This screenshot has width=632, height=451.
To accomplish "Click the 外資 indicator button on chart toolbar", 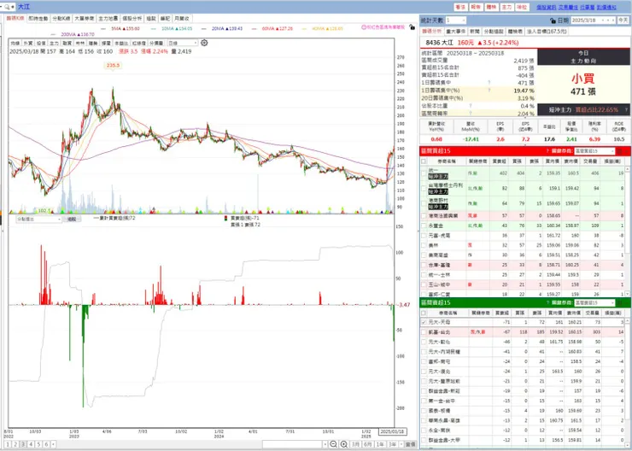I will pos(28,43).
